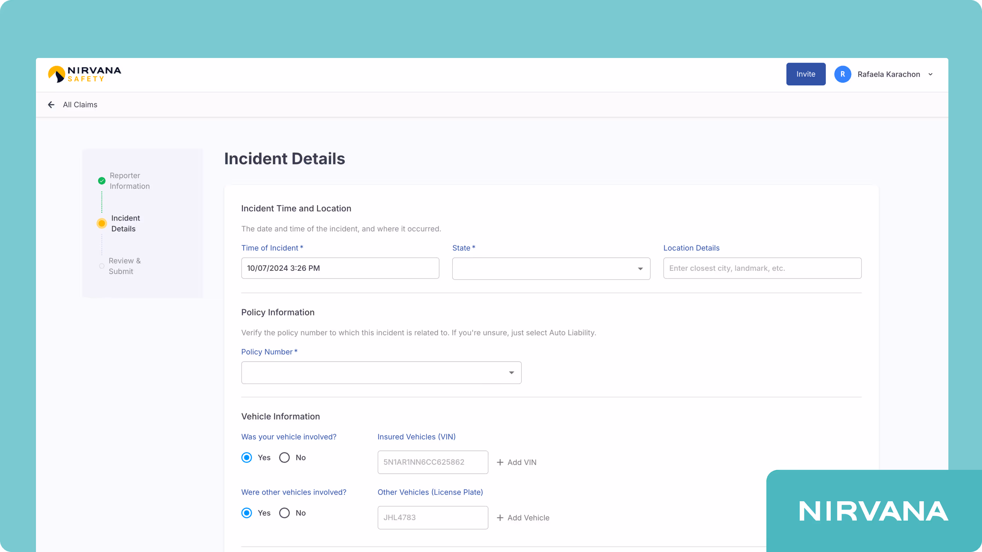Image resolution: width=982 pixels, height=552 pixels.
Task: Click the empty Review & Submit step circle
Action: [102, 266]
